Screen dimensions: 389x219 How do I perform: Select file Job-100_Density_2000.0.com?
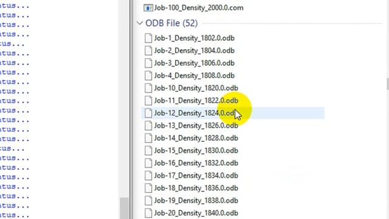pos(199,8)
